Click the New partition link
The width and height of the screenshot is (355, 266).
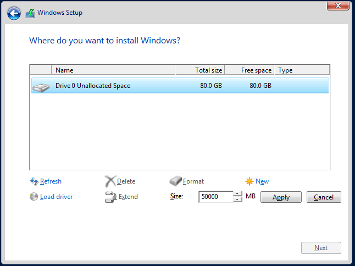click(262, 181)
